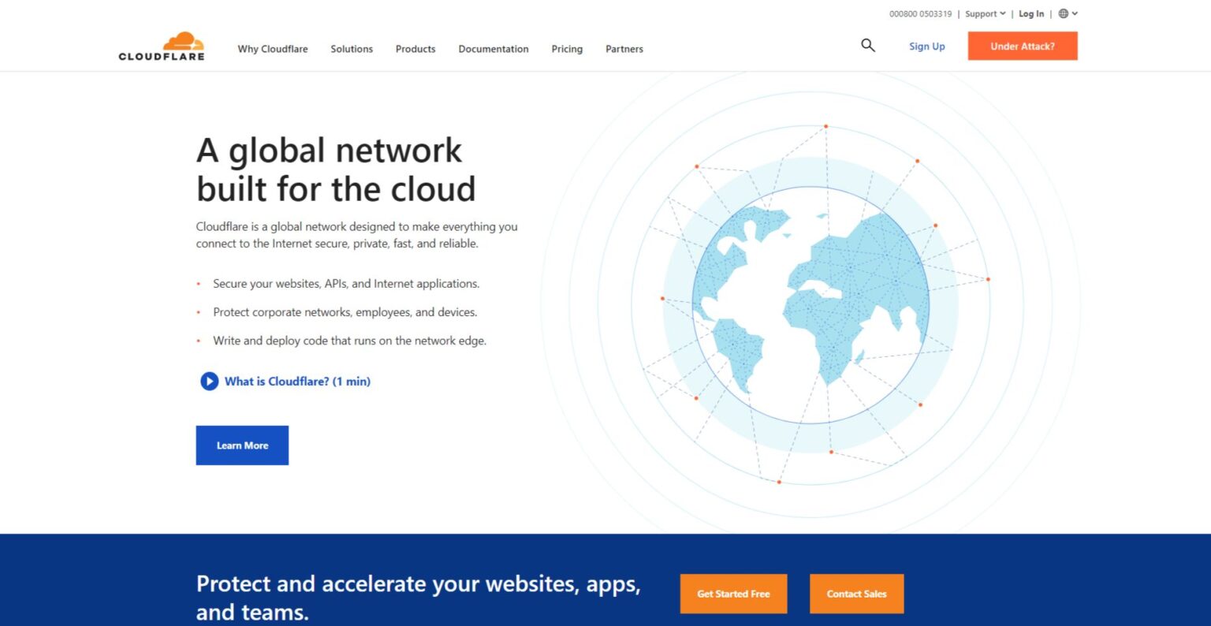Click the Learn More button
This screenshot has height=626, width=1211.
pos(242,445)
